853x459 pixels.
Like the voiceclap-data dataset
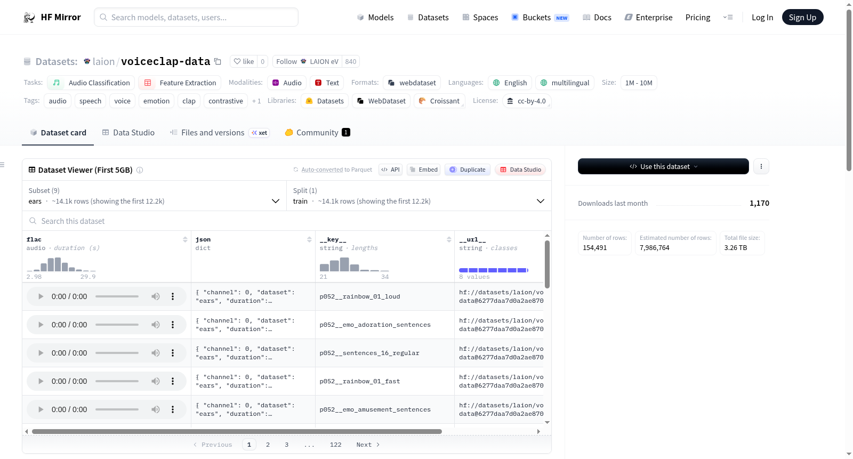[244, 61]
